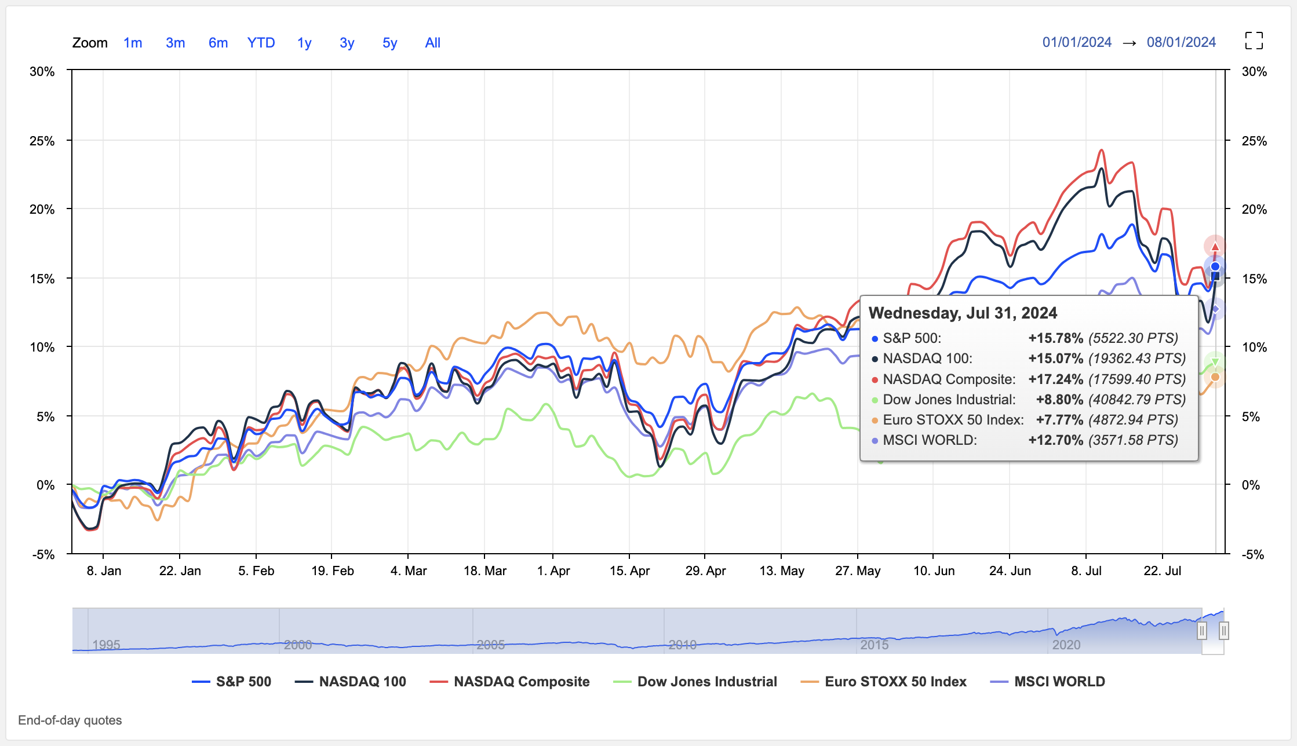Viewport: 1297px width, 746px height.
Task: Click the Dow Jones +8.80% tooltip row
Action: pyautogui.click(x=1029, y=400)
